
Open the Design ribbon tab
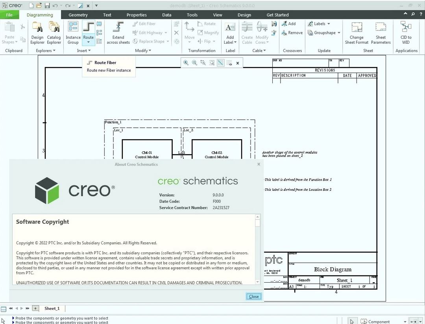point(244,15)
